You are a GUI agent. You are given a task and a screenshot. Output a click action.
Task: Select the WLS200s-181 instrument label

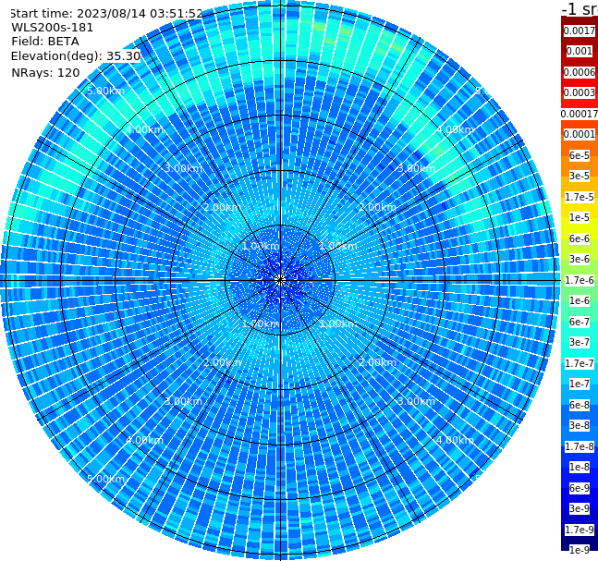point(53,28)
